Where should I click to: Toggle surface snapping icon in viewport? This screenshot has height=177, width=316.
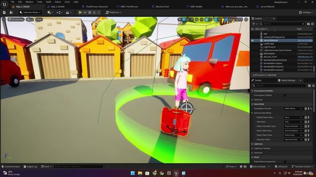pyautogui.click(x=201, y=20)
